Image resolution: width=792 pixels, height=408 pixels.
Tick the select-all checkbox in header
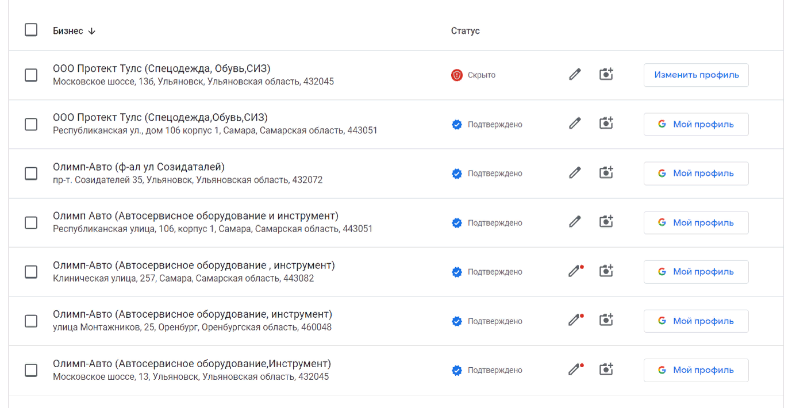coord(31,30)
